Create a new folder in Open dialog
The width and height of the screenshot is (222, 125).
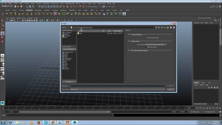pyautogui.click(x=168, y=27)
